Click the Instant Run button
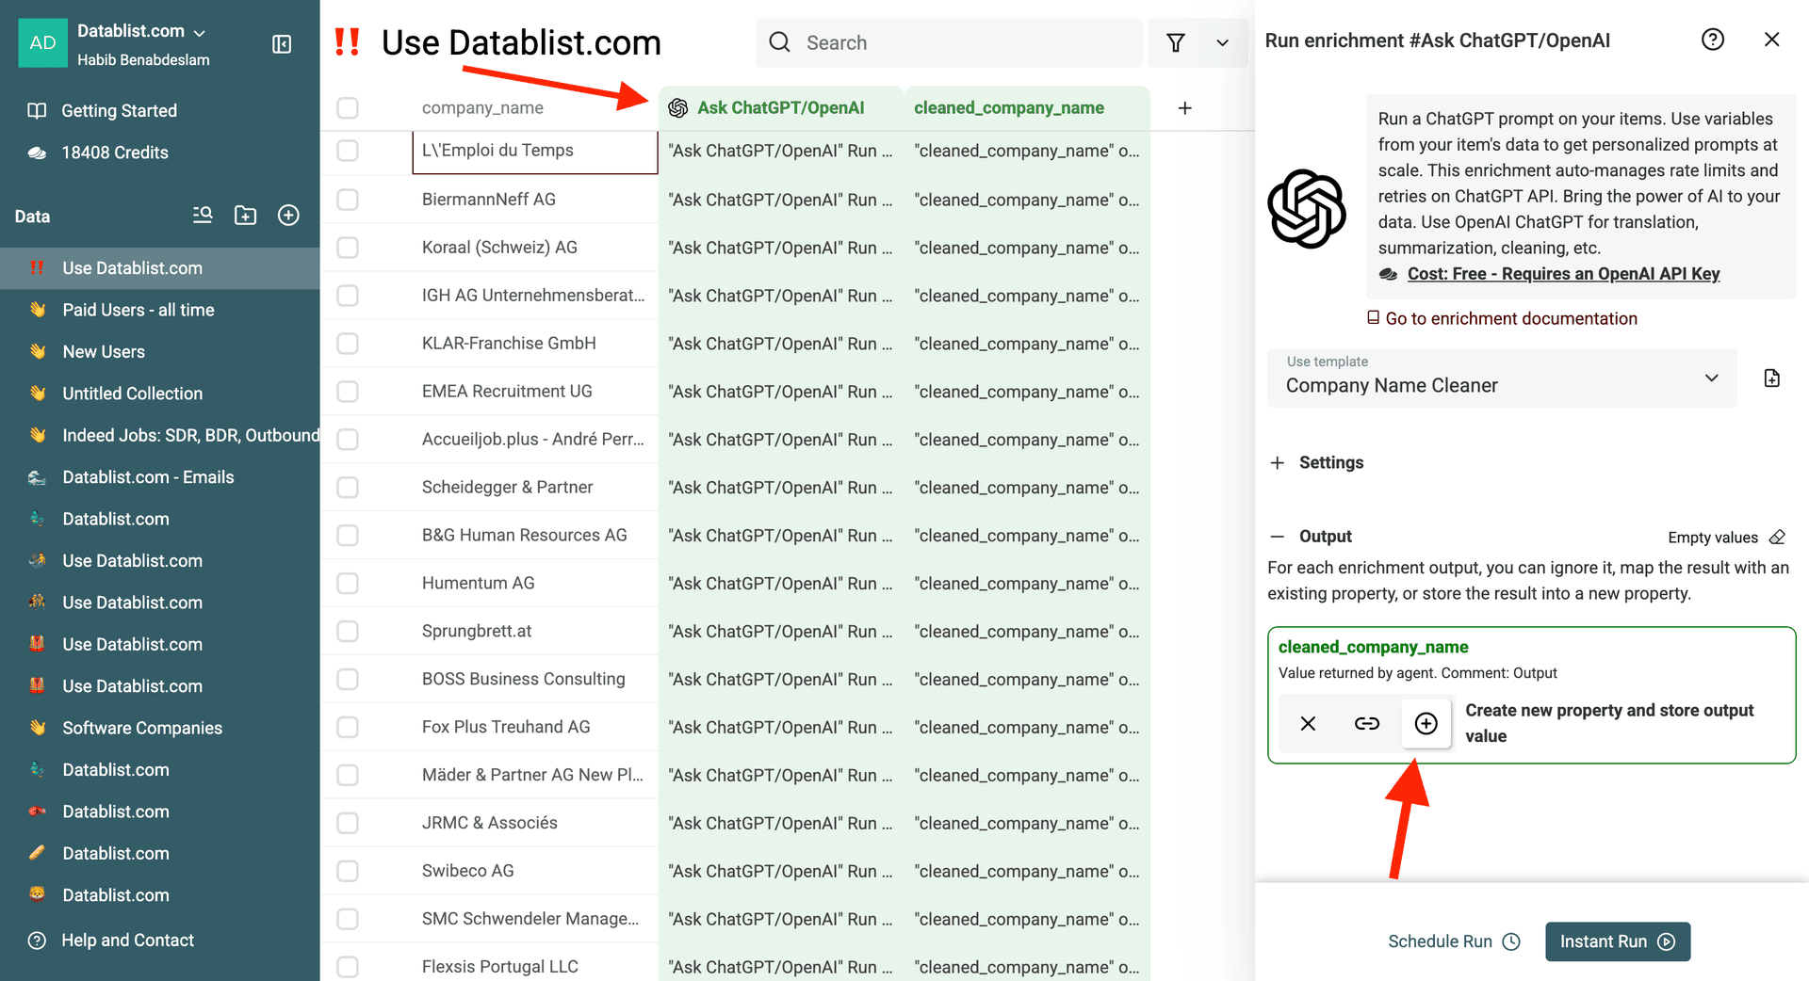This screenshot has height=981, width=1809. [1617, 941]
